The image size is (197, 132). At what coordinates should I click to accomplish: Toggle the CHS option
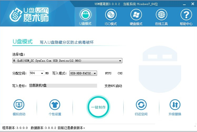(x=120, y=73)
